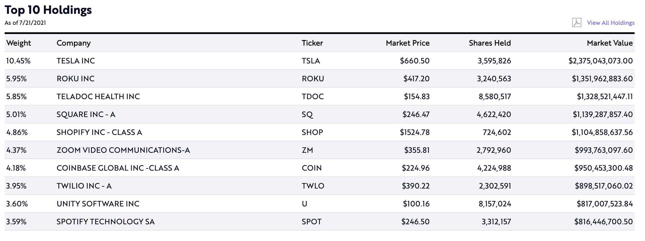Click the Company column header
The height and width of the screenshot is (241, 645).
click(x=74, y=43)
